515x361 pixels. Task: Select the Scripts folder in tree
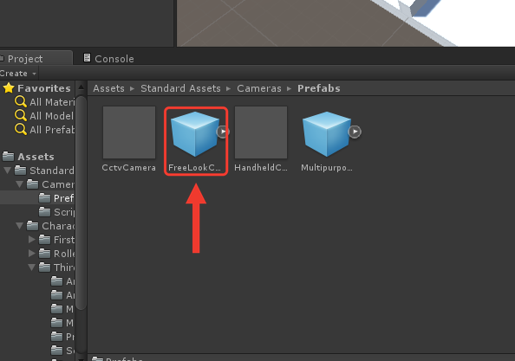[x=57, y=212]
